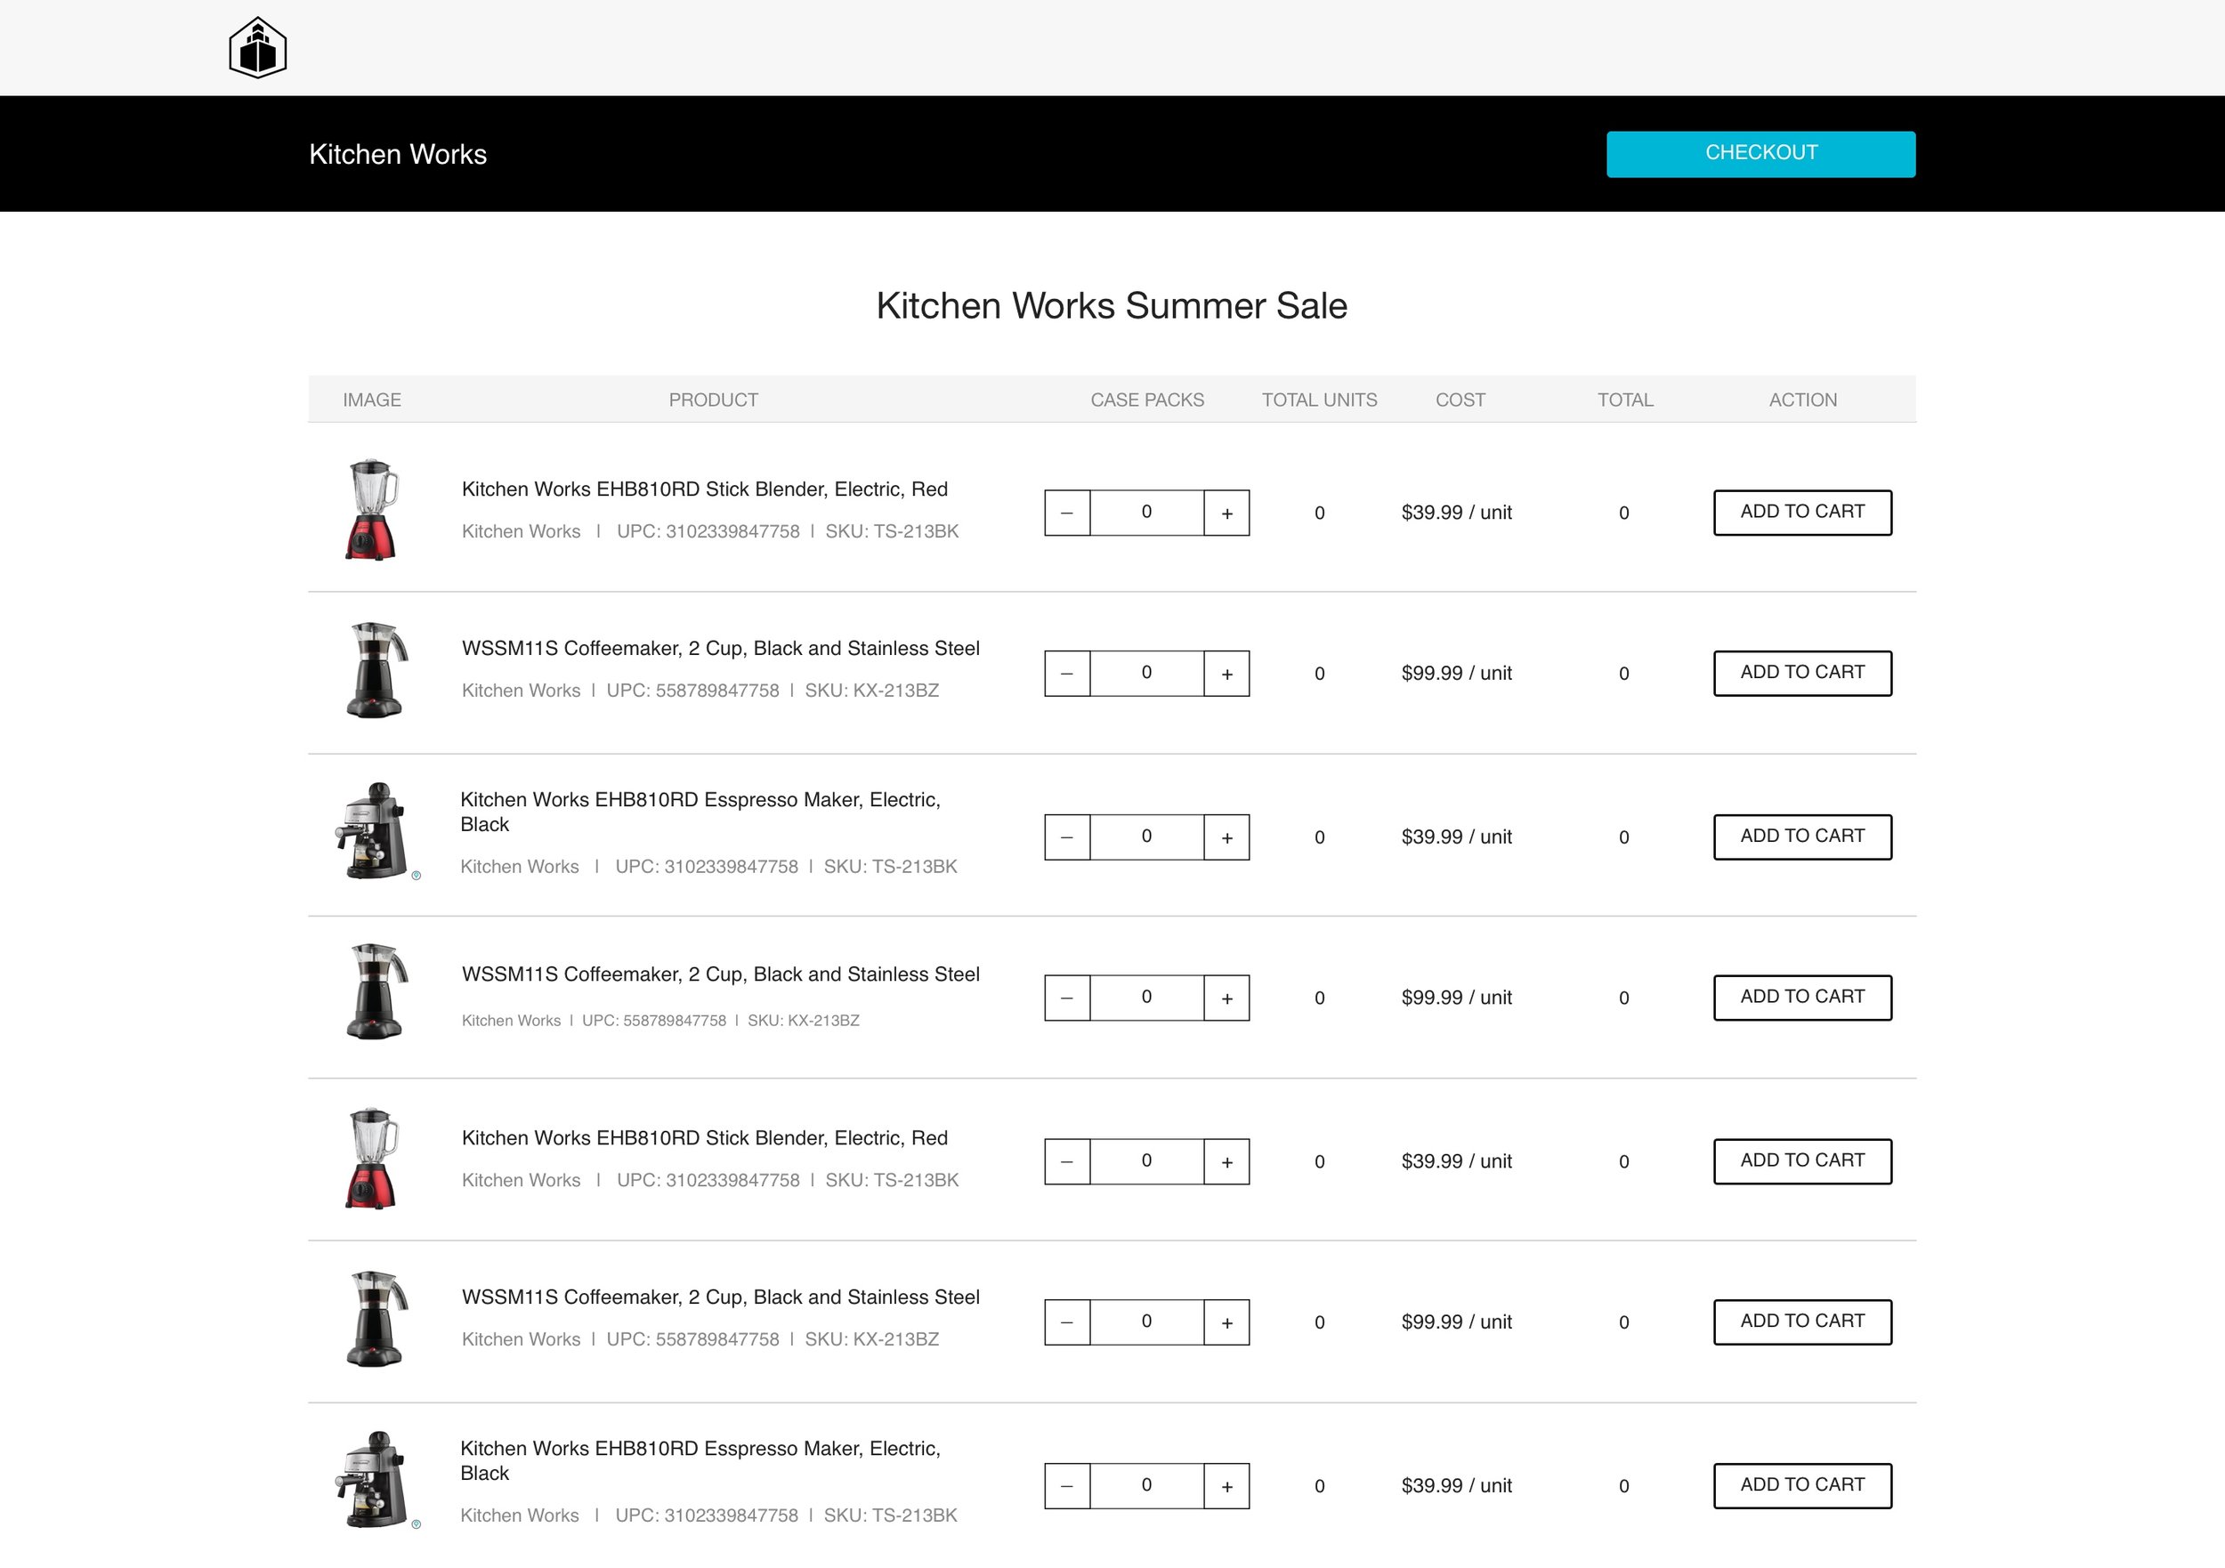Increase case packs for first Esspresso Maker row
The height and width of the screenshot is (1568, 2225).
(1226, 837)
